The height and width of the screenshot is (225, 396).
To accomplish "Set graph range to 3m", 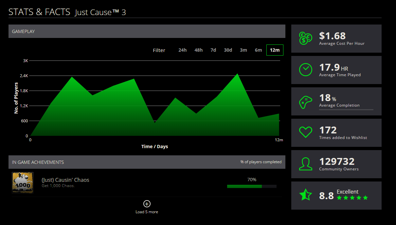I will point(243,50).
